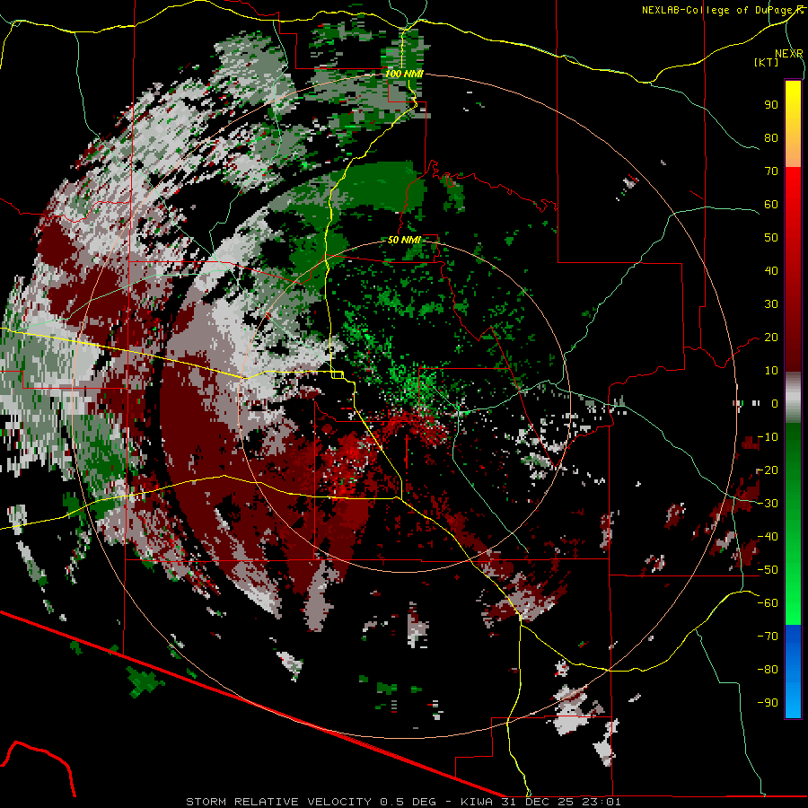Screen dimensions: 808x808
Task: Click the -90 value on the velocity scale
Action: click(768, 703)
